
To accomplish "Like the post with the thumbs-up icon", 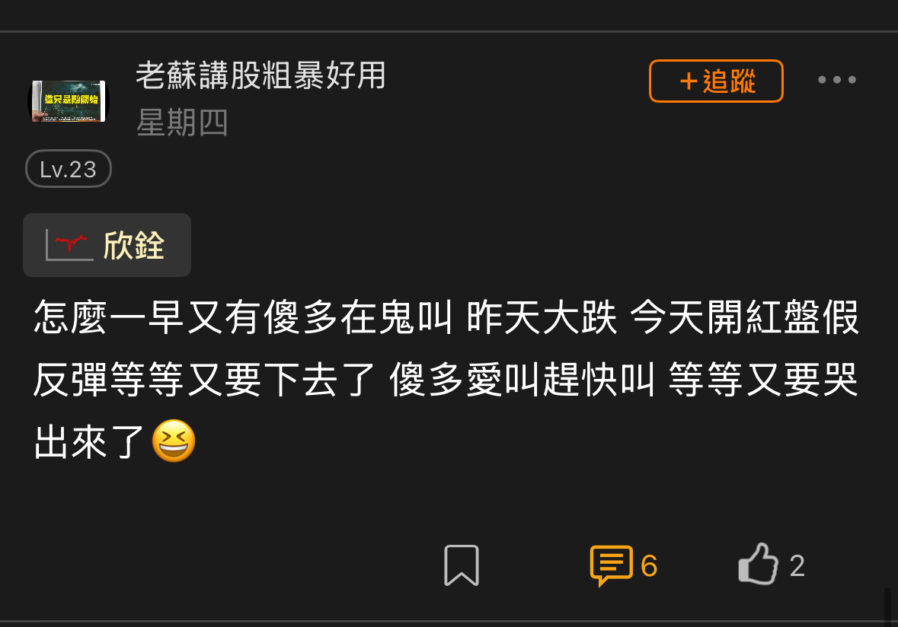I will tap(759, 564).
